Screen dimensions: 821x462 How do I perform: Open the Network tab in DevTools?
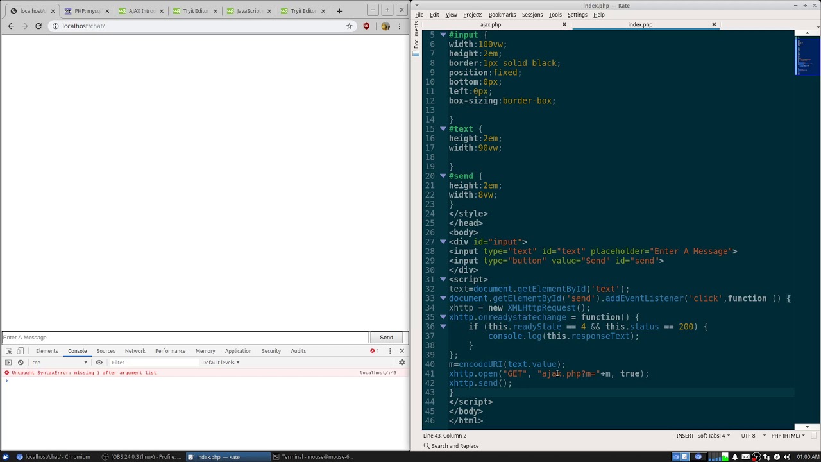pyautogui.click(x=135, y=351)
